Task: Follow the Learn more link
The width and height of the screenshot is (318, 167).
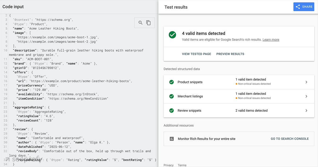Action: point(271,40)
